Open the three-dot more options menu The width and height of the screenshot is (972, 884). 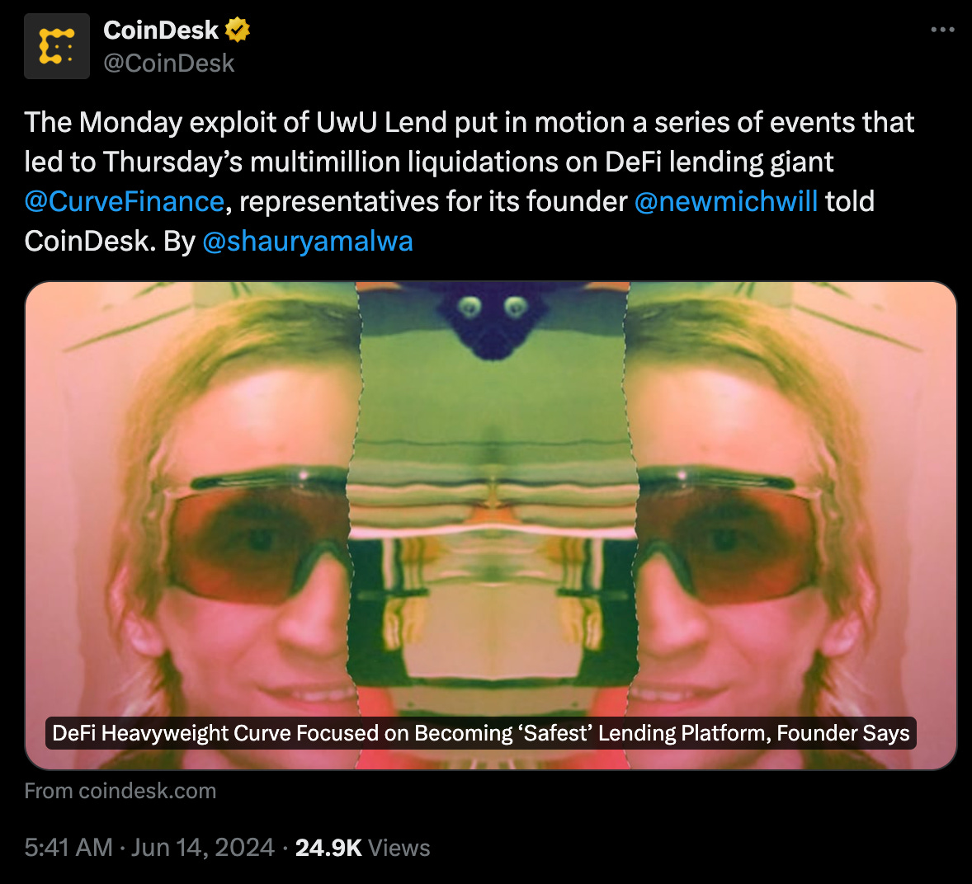(x=942, y=30)
